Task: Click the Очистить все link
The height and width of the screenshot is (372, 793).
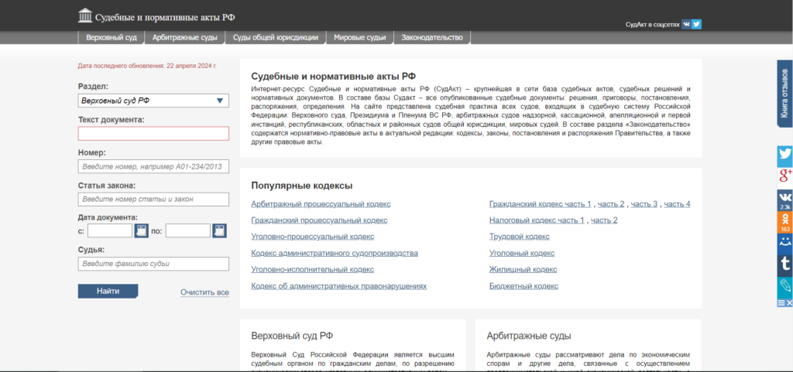Action: point(204,292)
